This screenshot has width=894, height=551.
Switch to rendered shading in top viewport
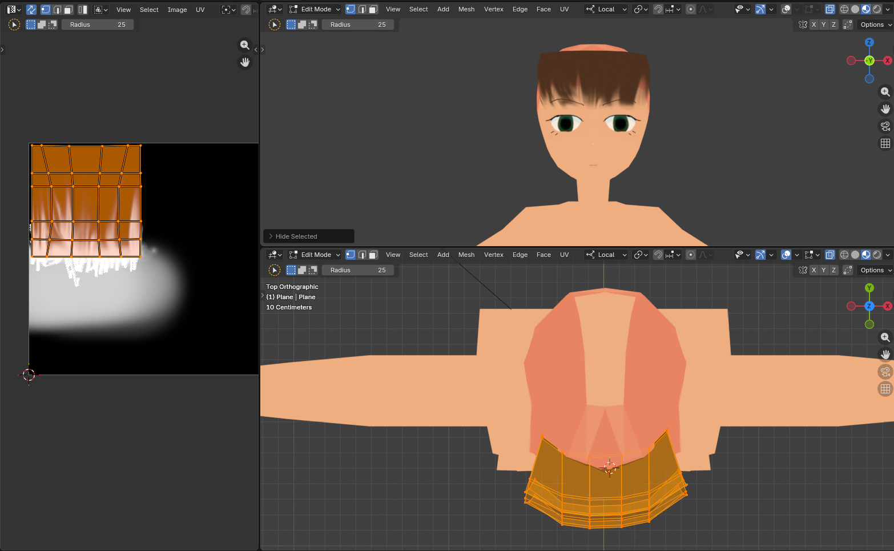tap(877, 9)
